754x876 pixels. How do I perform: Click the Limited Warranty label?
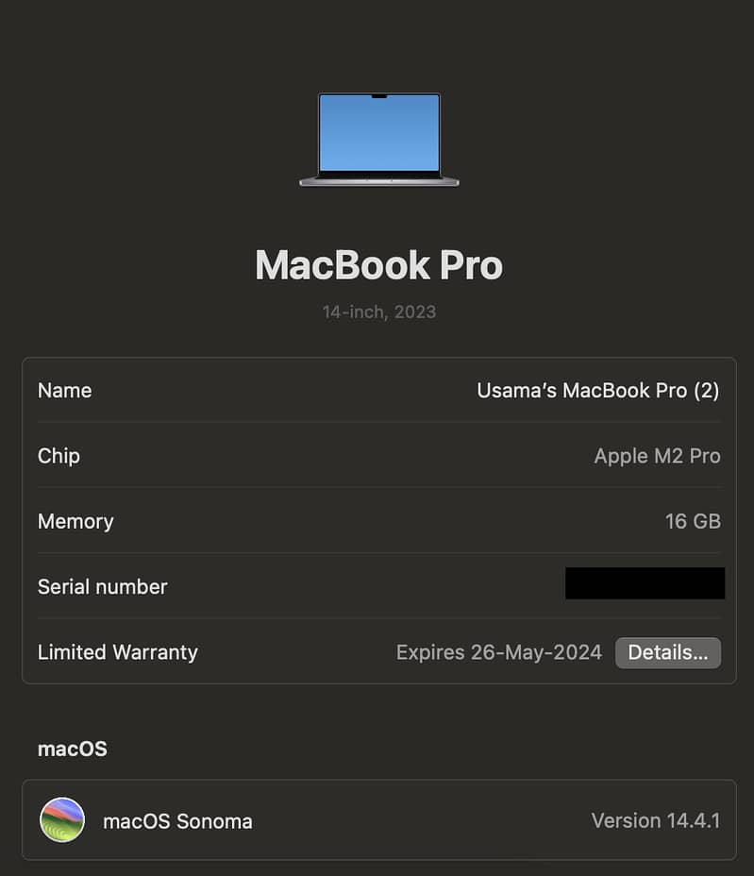point(118,652)
